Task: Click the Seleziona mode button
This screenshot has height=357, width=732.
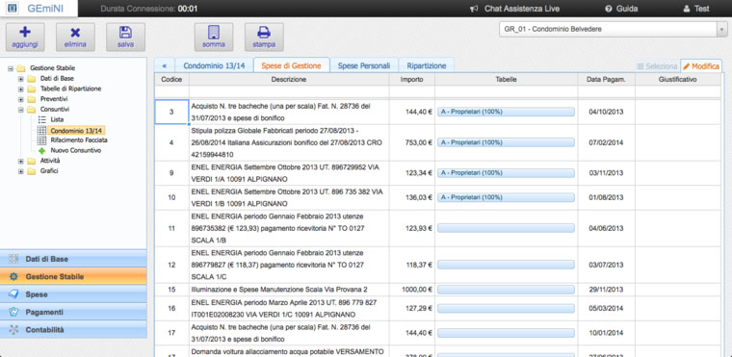Action: [x=657, y=66]
